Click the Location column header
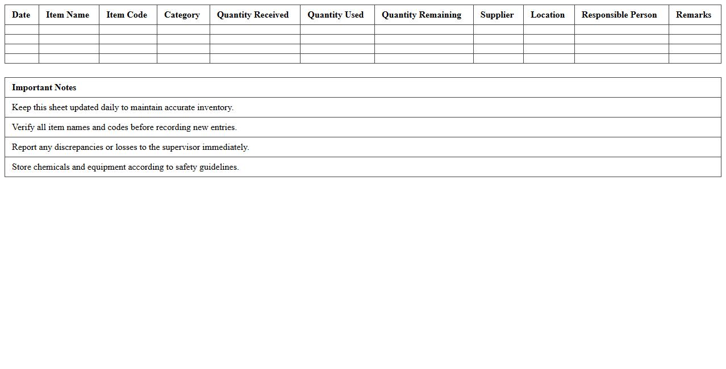 (548, 15)
